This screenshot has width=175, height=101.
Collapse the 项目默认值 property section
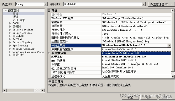49,53
